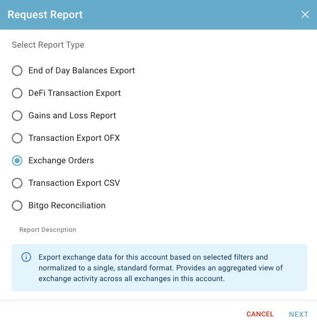Click the 'Export exchange data' description text
Screen dimensions: 317x325
coord(161,268)
